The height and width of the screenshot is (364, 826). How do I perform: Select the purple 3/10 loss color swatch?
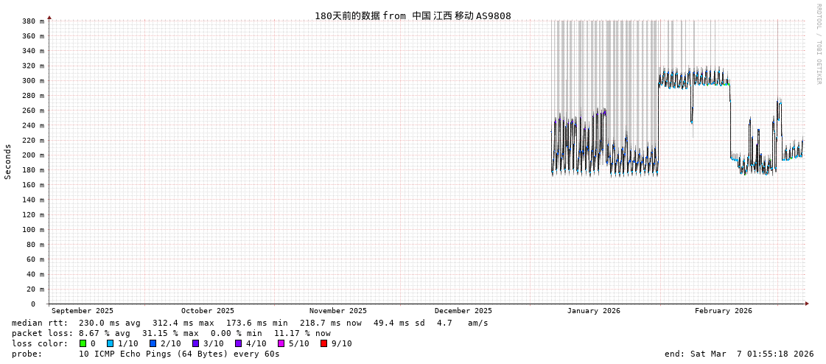click(196, 343)
